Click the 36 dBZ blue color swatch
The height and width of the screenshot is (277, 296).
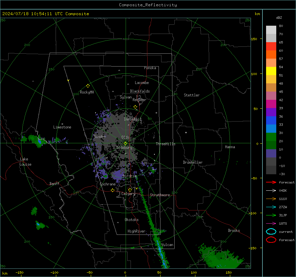[271, 120]
